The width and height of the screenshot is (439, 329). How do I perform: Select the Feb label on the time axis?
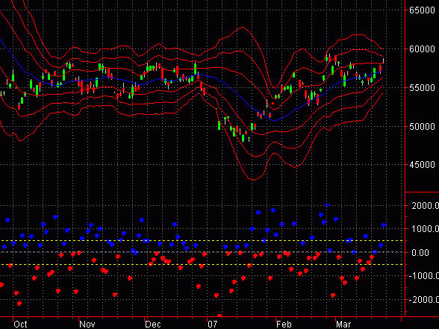tap(284, 325)
